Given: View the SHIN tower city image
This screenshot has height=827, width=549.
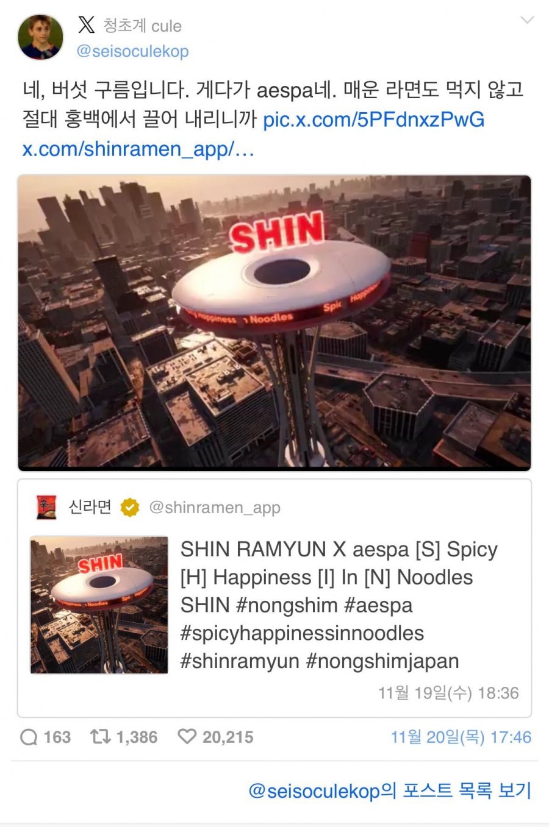Looking at the screenshot, I should click(274, 323).
